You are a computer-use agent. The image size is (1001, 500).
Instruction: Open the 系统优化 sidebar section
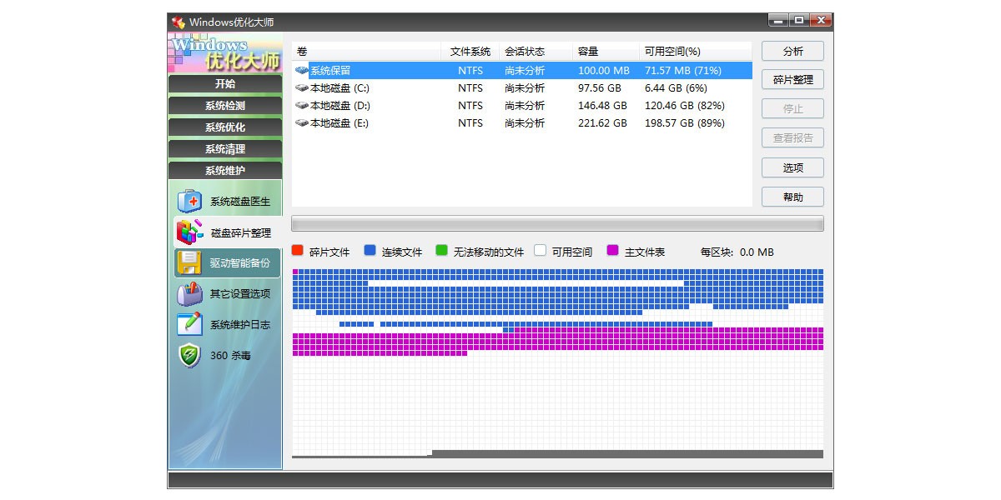[225, 127]
